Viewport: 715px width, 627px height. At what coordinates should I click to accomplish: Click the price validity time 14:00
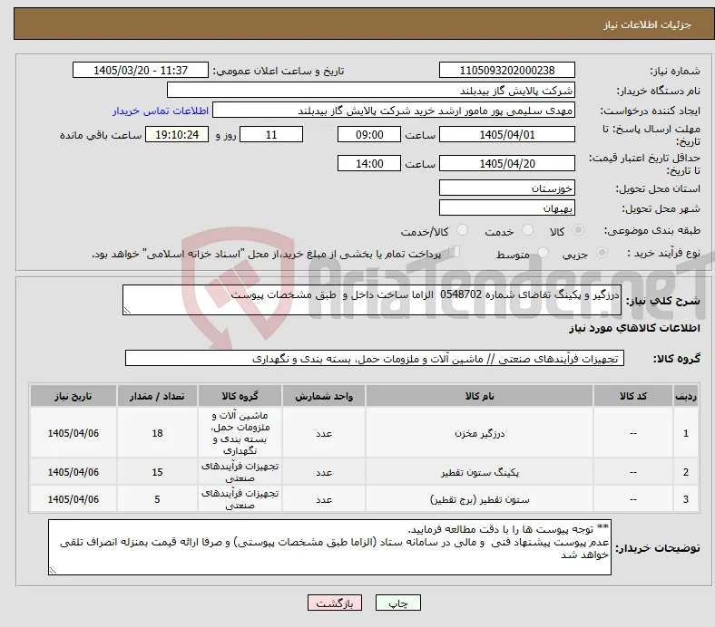(x=369, y=163)
